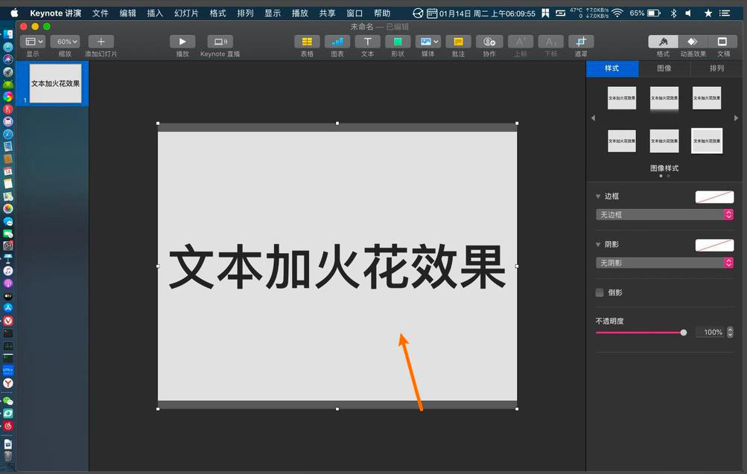
Task: Add a comment with the 批注 icon
Action: point(457,41)
